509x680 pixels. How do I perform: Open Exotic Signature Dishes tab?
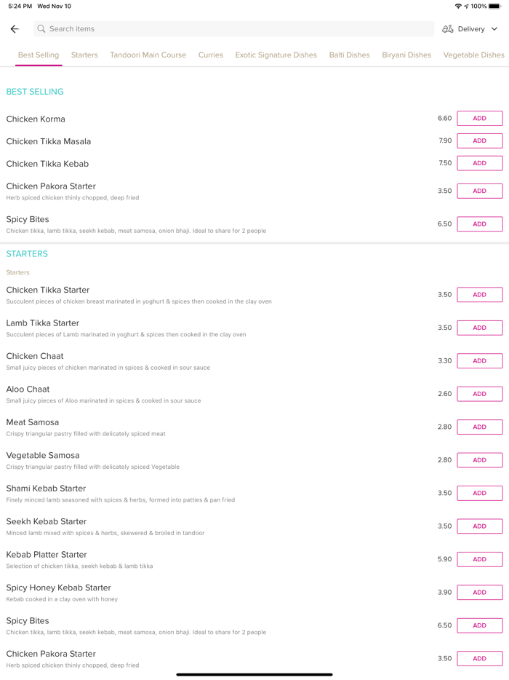tap(276, 55)
